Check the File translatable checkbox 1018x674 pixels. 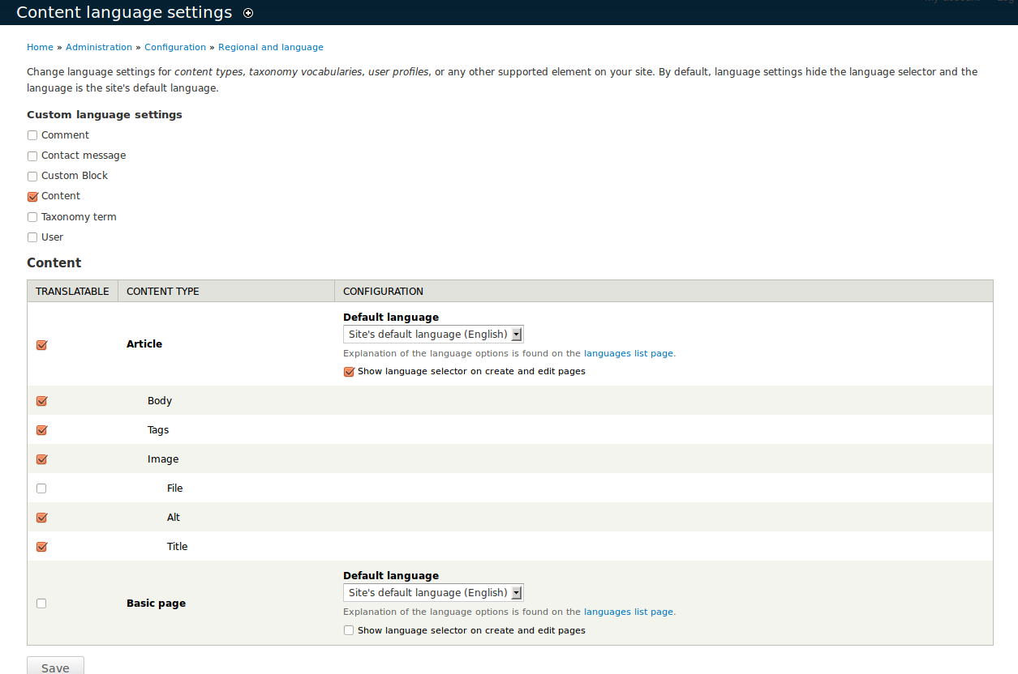41,488
